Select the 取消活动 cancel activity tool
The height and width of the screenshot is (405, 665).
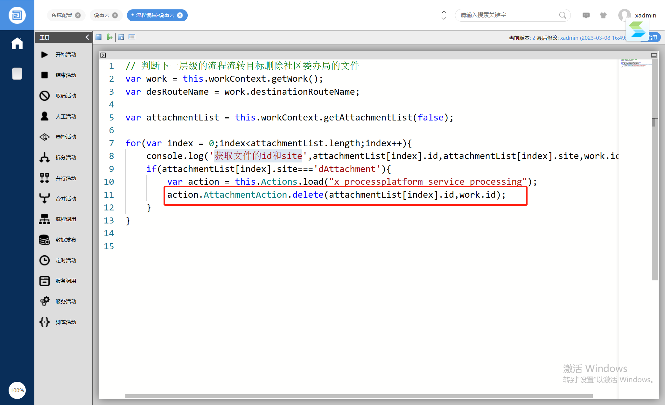[59, 96]
